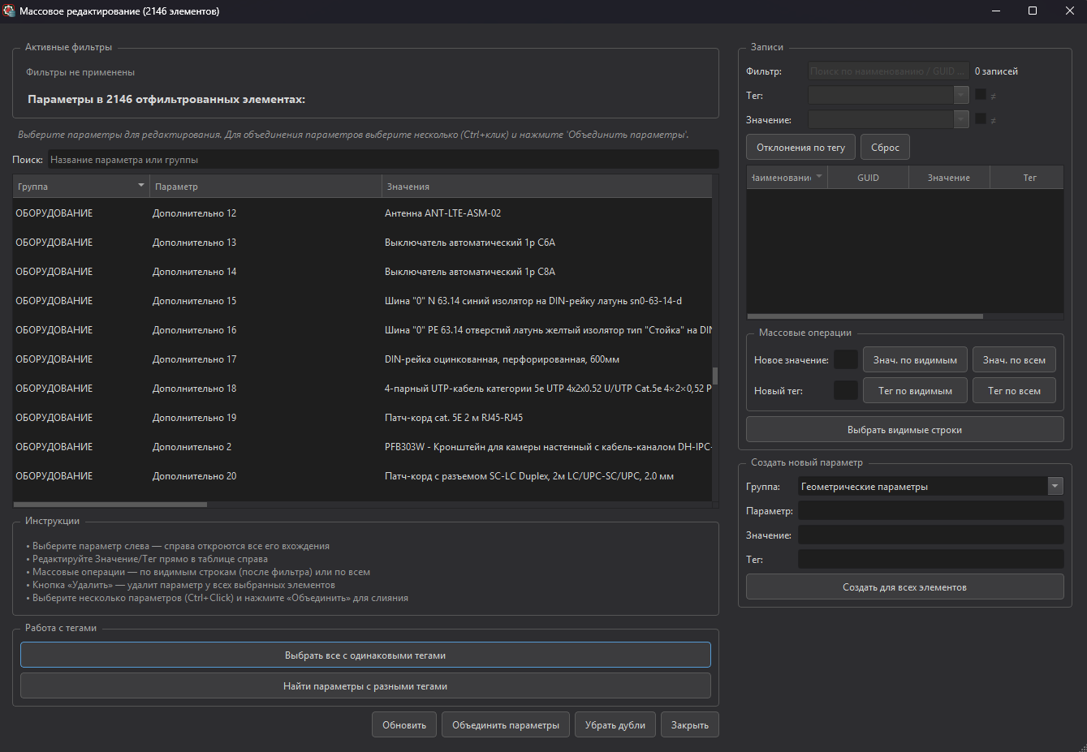Click the application icon in title bar
Image resolution: width=1087 pixels, height=752 pixels.
click(10, 11)
